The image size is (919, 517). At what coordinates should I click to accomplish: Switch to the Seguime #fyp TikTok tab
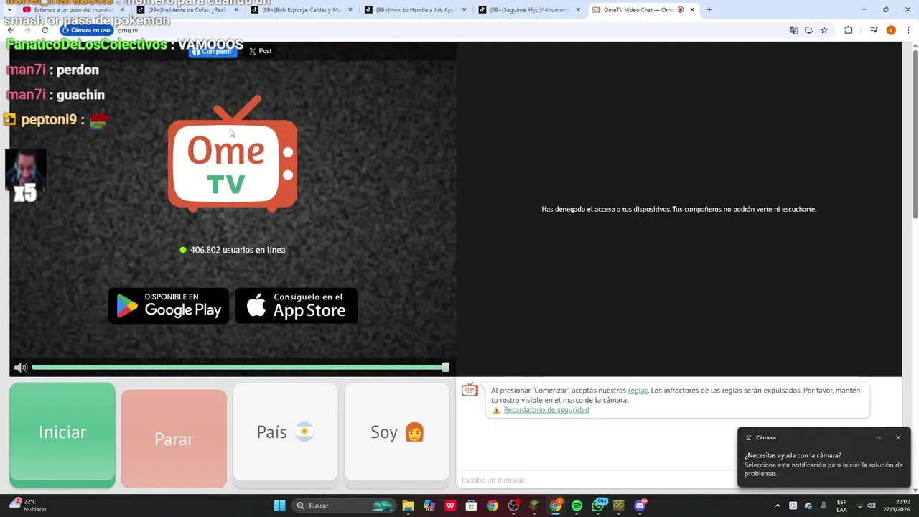pyautogui.click(x=529, y=10)
